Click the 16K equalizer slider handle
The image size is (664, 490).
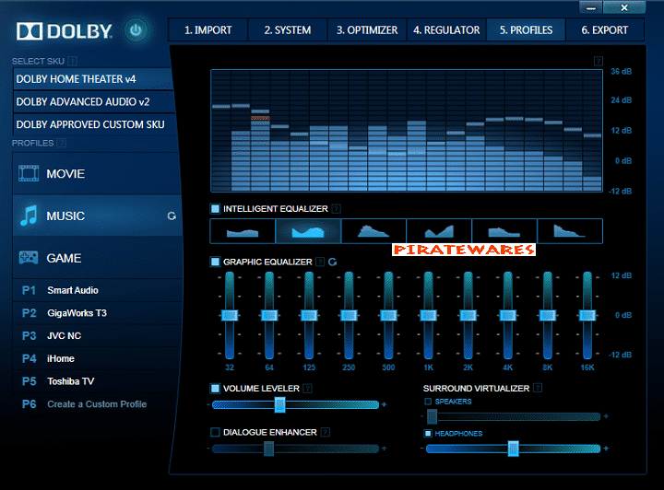[587, 315]
